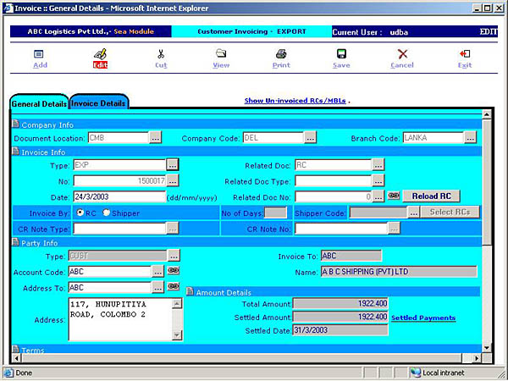
Task: Click the invoice Date field
Action: (x=119, y=197)
